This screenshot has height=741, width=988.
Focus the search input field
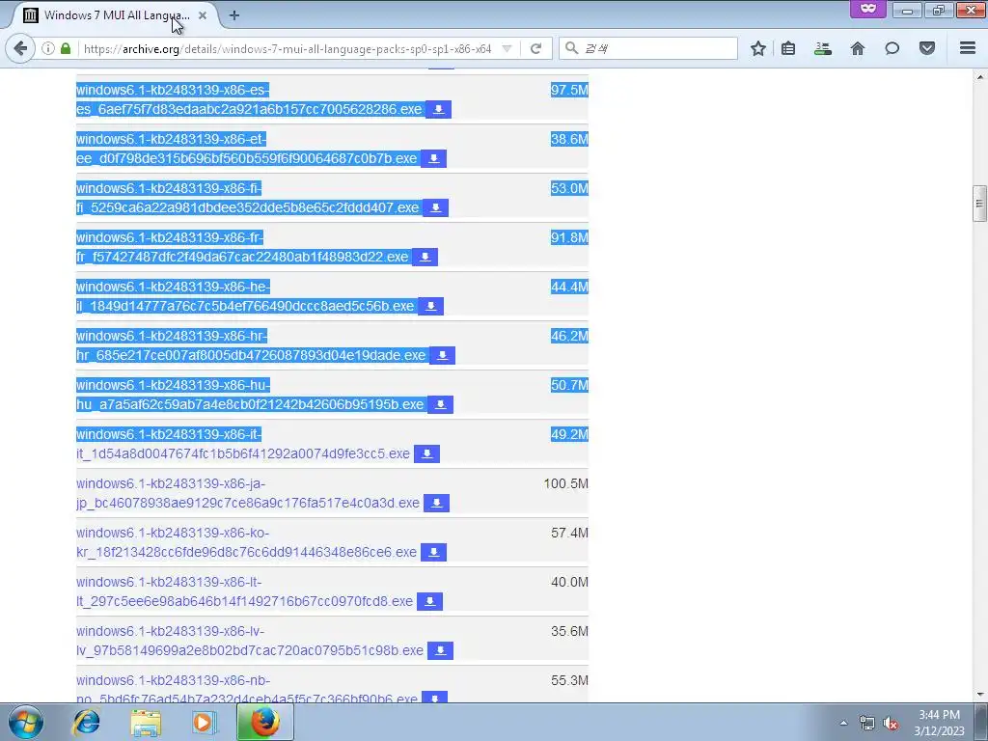648,48
